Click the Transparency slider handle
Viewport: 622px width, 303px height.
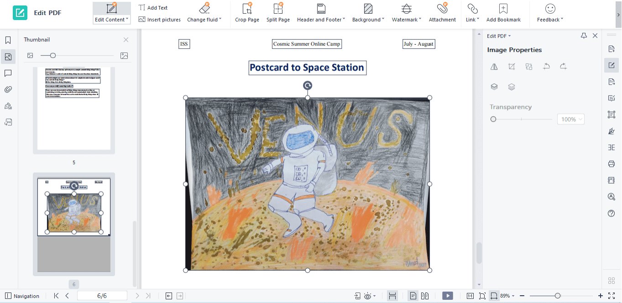(x=493, y=119)
